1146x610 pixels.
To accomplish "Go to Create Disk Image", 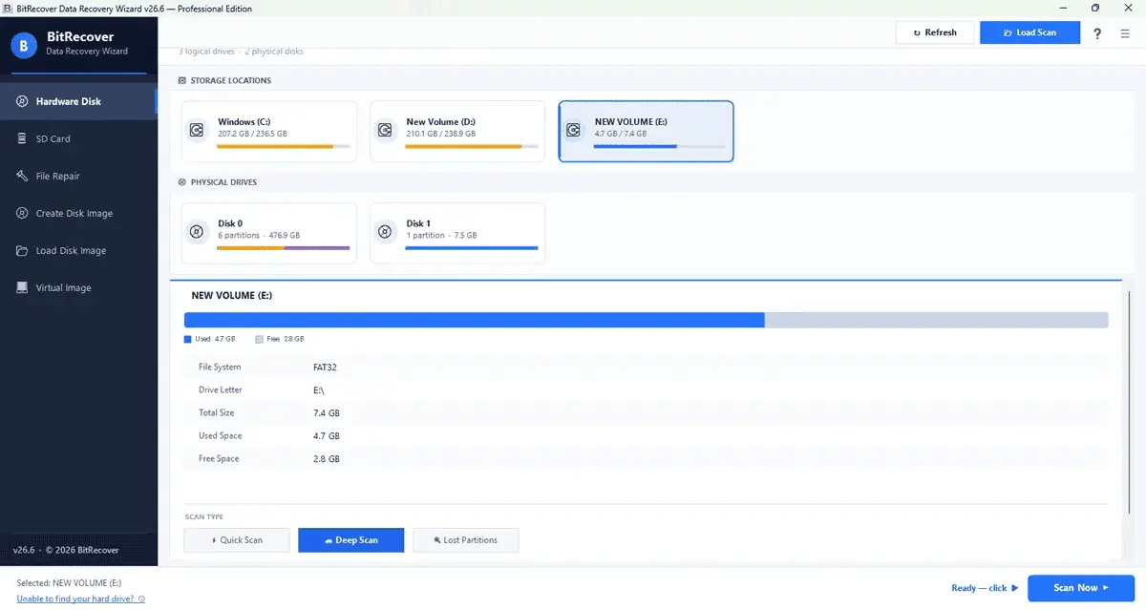I will (x=78, y=213).
